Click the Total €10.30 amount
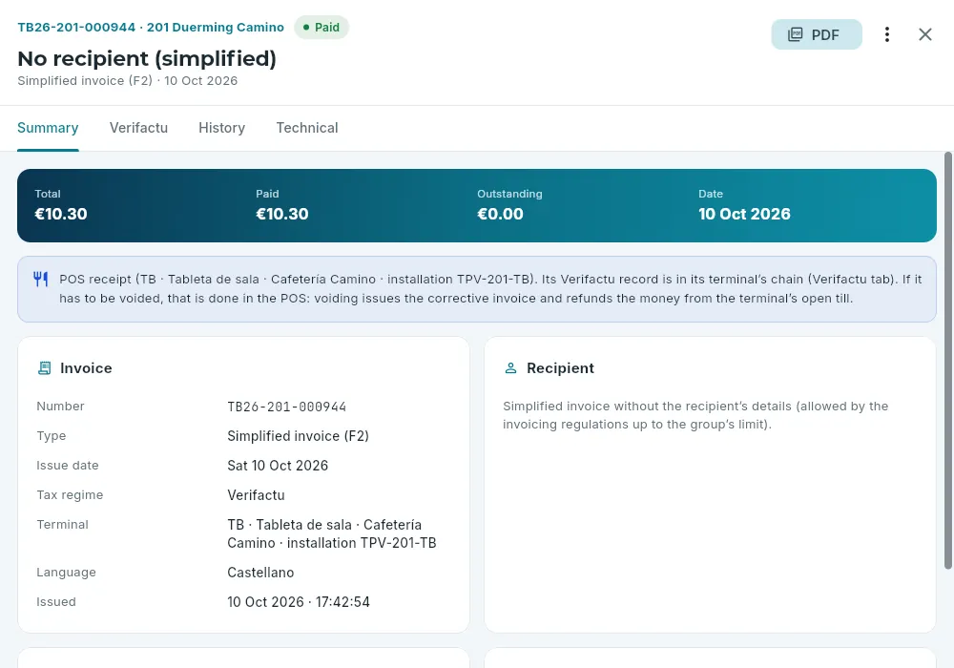The height and width of the screenshot is (668, 954). tap(61, 214)
